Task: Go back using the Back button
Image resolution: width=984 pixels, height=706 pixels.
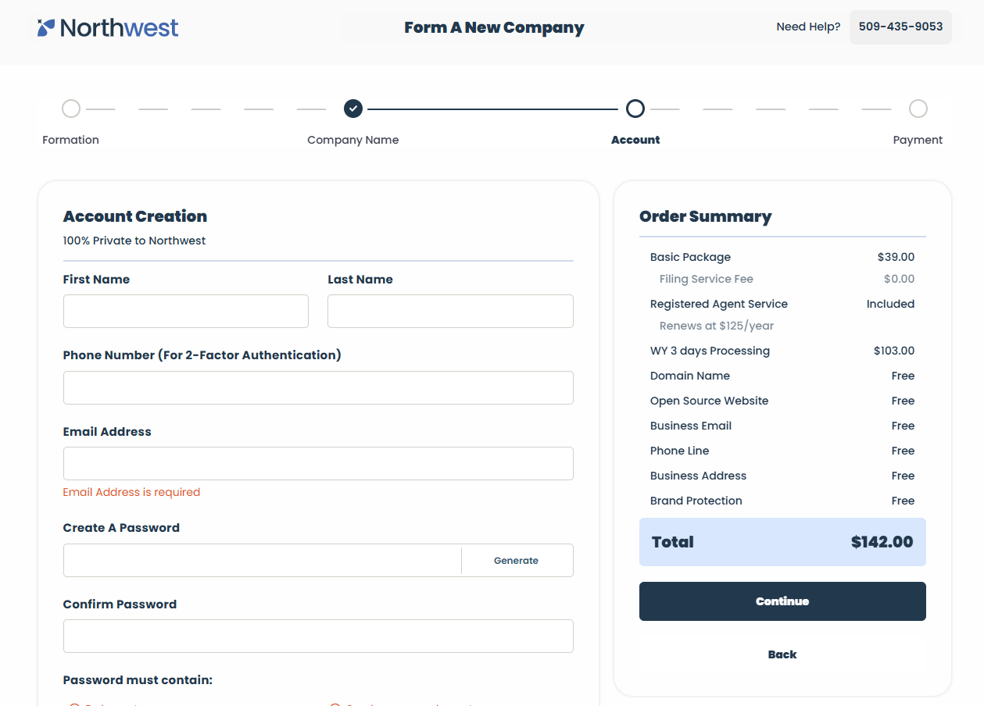Action: pyautogui.click(x=782, y=654)
